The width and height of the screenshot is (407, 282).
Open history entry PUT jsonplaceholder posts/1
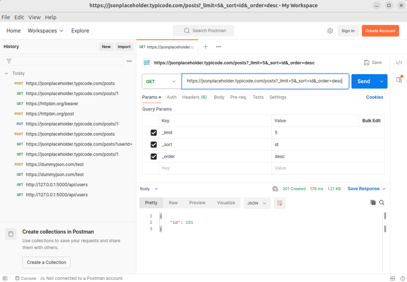click(67, 124)
